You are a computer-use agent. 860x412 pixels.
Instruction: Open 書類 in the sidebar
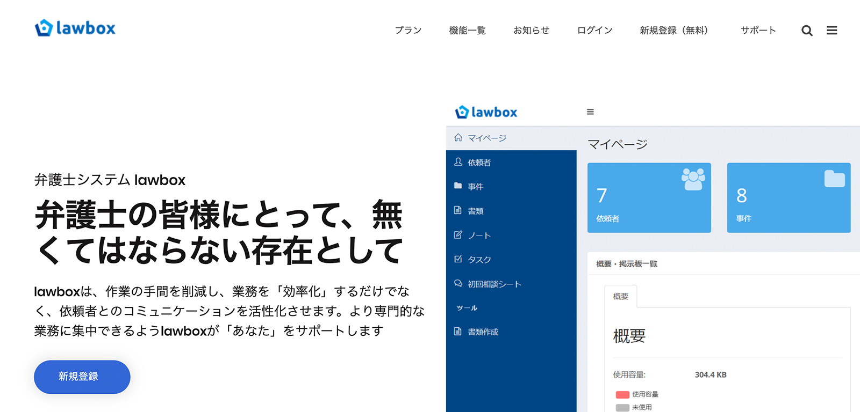[x=511, y=211]
